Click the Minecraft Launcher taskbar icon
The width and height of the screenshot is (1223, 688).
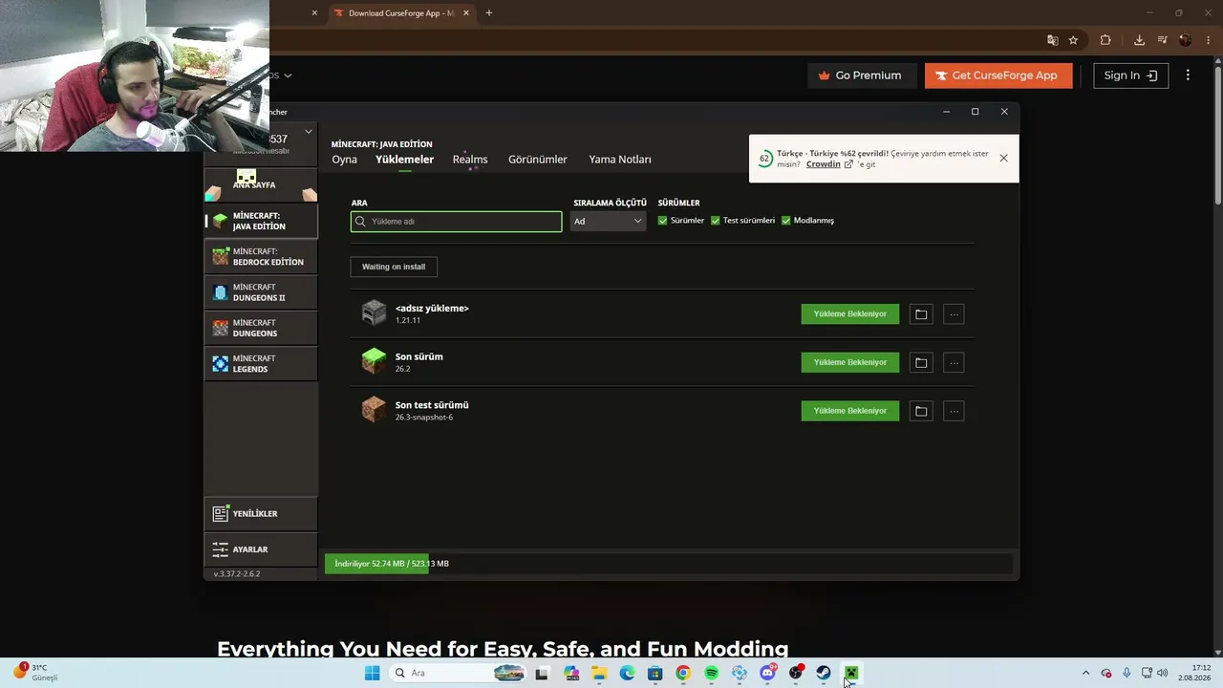(851, 673)
